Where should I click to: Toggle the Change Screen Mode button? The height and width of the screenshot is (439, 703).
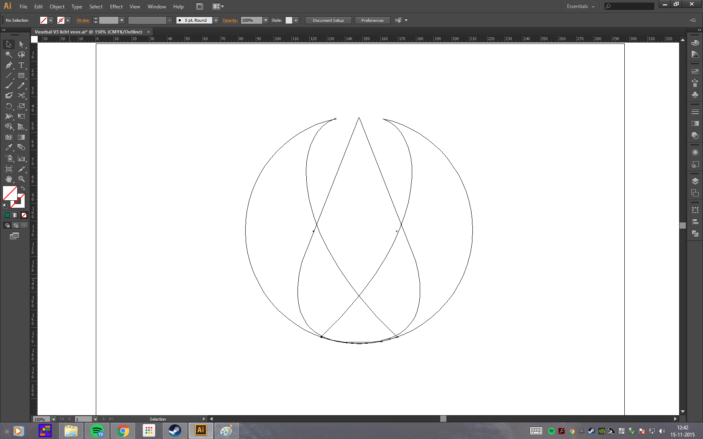point(14,236)
